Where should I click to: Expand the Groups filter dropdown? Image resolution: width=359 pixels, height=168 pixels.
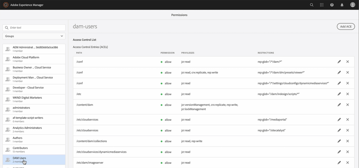point(34,36)
